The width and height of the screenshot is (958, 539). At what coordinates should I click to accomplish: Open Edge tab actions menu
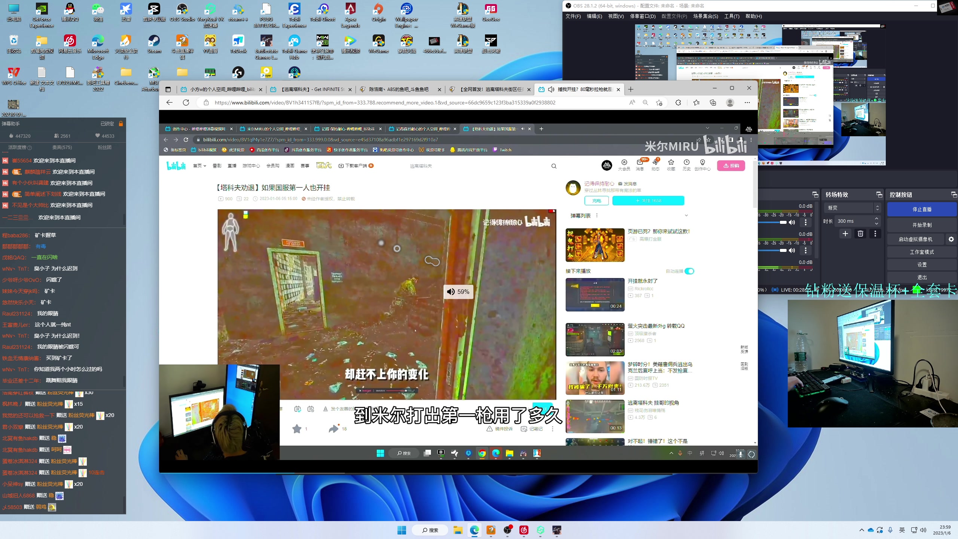click(168, 89)
